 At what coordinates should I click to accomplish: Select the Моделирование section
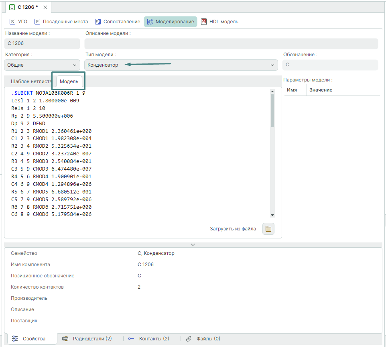click(171, 22)
